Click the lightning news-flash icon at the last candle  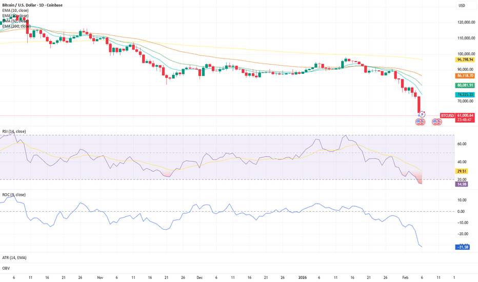click(422, 114)
